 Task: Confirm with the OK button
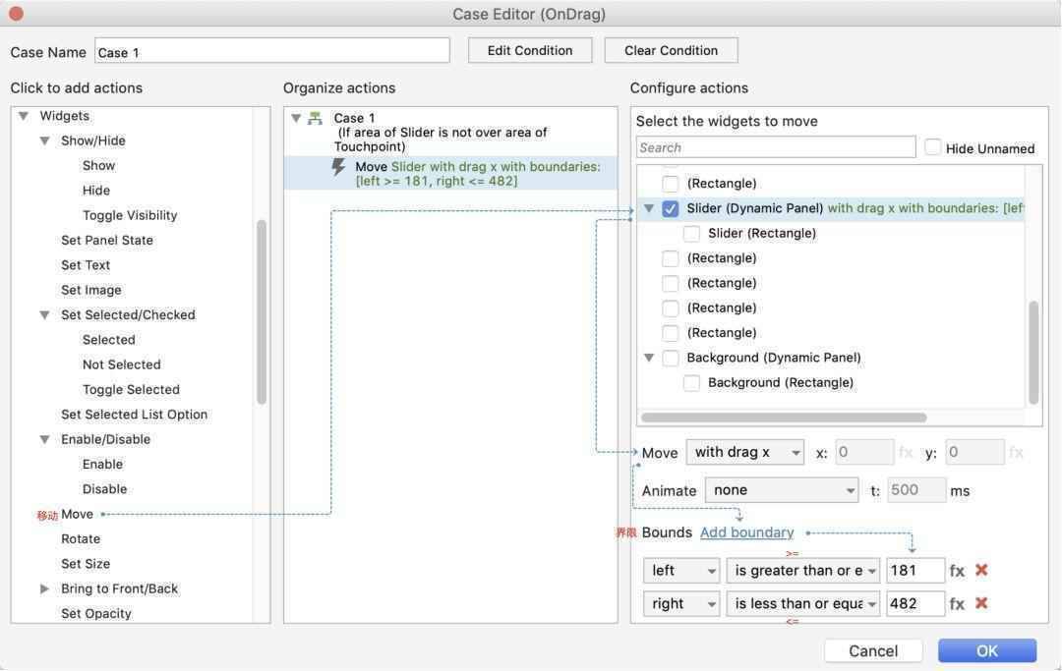[x=987, y=651]
